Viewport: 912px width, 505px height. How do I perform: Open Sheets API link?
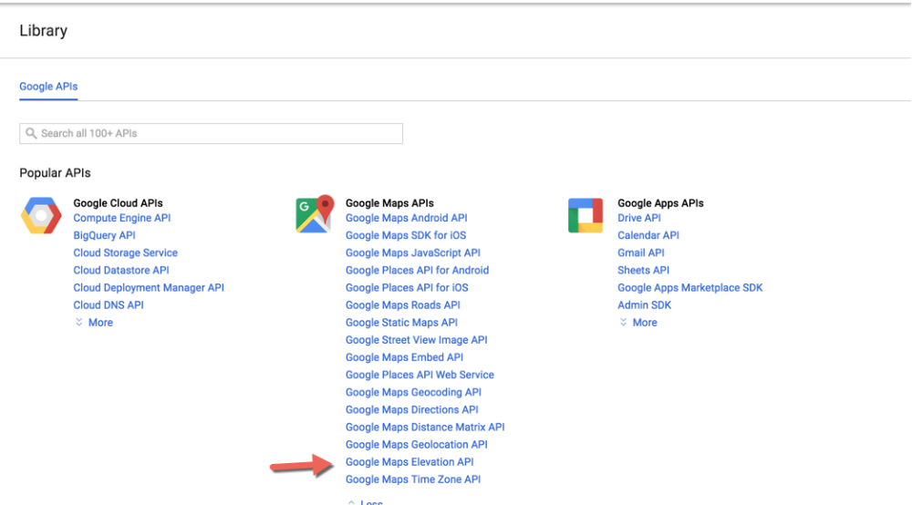coord(643,270)
